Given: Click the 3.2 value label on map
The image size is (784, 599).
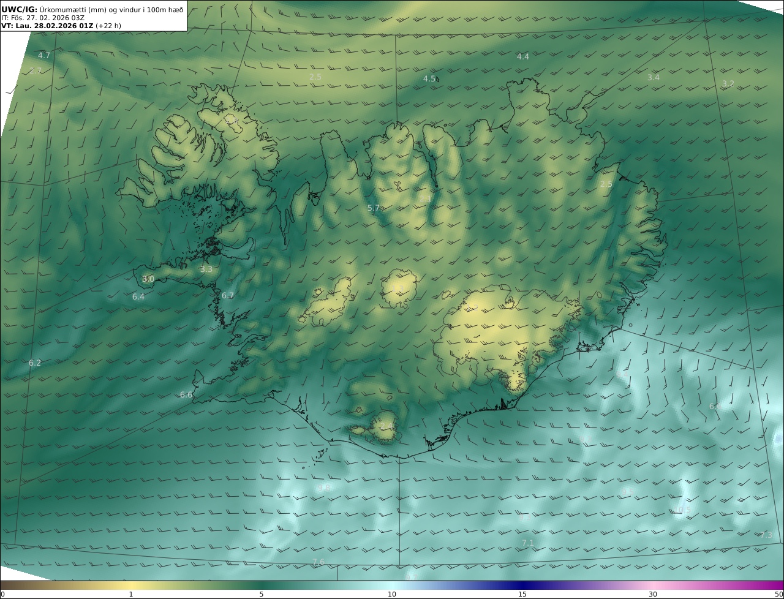Looking at the screenshot, I should pos(728,84).
